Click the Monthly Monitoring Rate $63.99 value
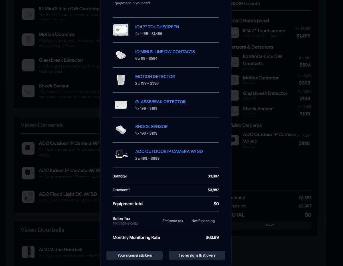Screen dimensions: 343x266 coord(212,237)
